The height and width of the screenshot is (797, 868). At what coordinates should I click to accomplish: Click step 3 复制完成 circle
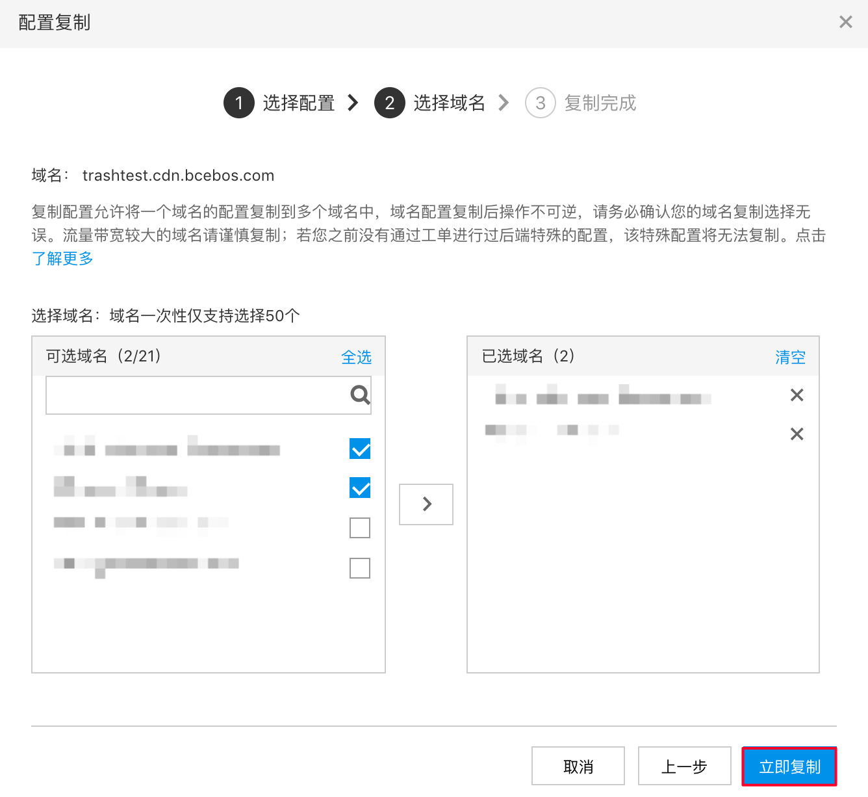tap(540, 103)
